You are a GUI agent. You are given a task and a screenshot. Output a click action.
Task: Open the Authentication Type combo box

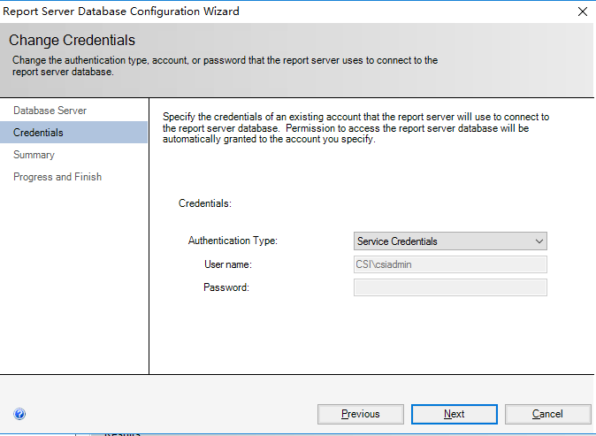pos(449,241)
